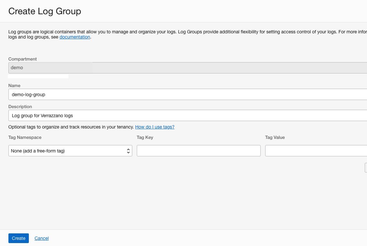
Task: Place cursor in the Tag Key field
Action: pos(198,151)
